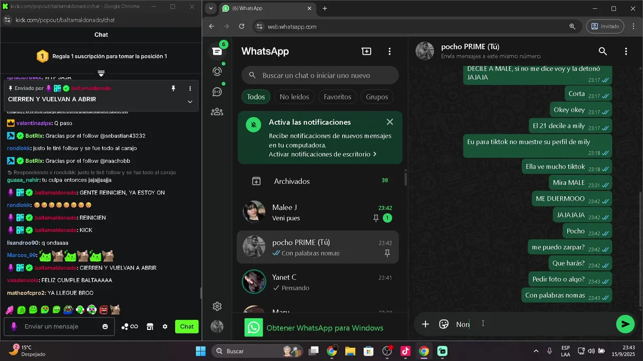Screen dimensions: 643x361
Task: Open the WhatsApp Channels sidebar icon
Action: coord(217,91)
